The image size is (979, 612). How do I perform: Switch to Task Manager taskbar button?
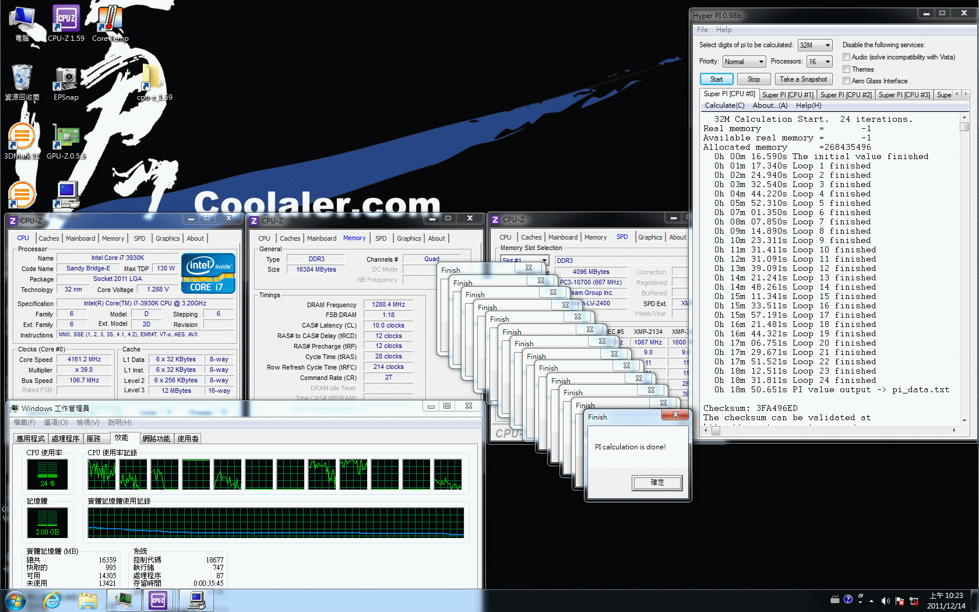(124, 600)
